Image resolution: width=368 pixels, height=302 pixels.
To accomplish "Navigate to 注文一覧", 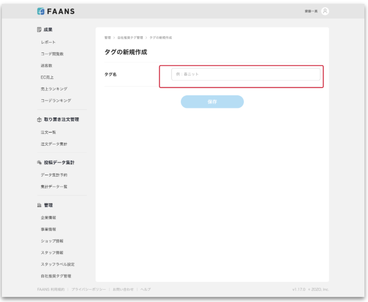I will click(x=48, y=132).
